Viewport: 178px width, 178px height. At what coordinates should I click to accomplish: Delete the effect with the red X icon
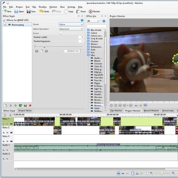point(30,105)
